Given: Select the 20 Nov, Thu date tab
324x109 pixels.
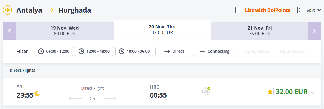Looking at the screenshot, I should click(162, 30).
